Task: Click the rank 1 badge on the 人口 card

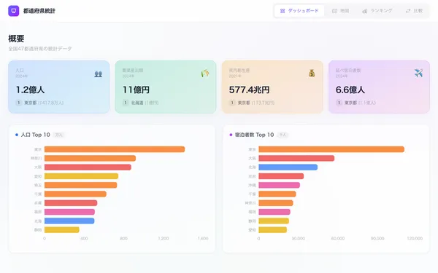Action: click(19, 103)
